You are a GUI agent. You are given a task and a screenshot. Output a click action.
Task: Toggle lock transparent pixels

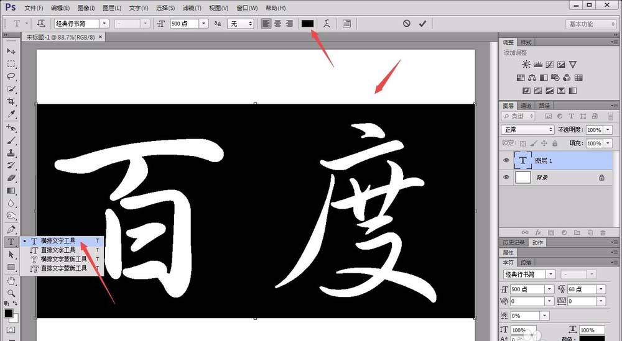tap(523, 143)
